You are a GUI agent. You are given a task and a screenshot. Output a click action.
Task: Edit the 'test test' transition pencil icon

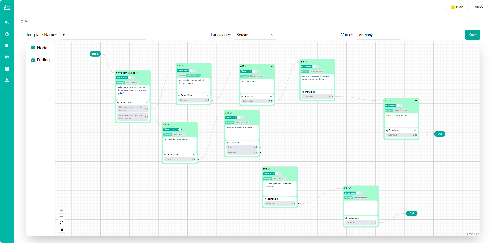(254, 153)
